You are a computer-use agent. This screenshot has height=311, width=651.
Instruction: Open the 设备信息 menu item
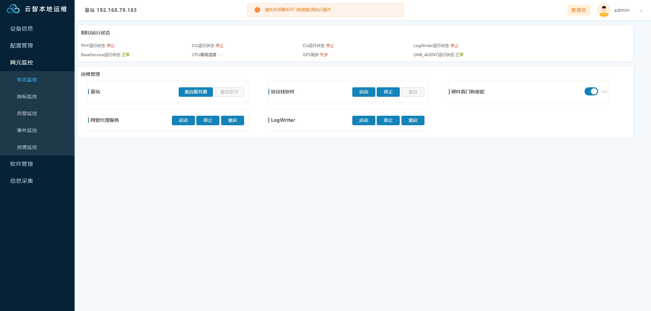[x=22, y=29]
